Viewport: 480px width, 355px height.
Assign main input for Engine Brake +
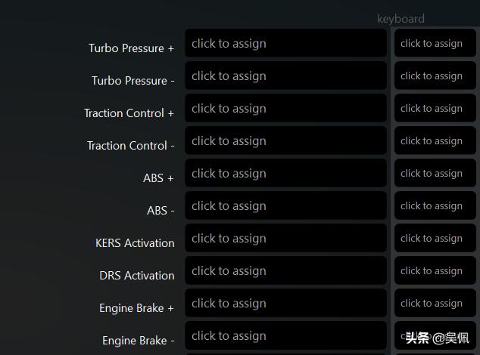285,304
